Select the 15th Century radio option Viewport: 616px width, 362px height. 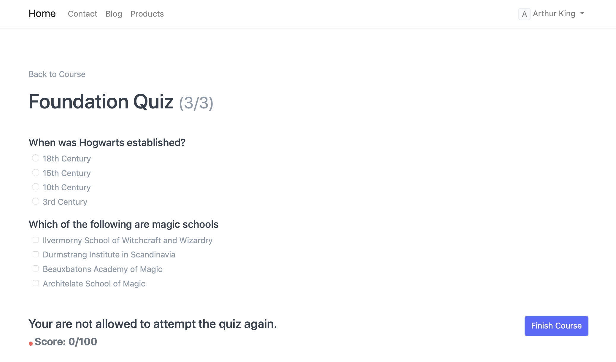(36, 173)
